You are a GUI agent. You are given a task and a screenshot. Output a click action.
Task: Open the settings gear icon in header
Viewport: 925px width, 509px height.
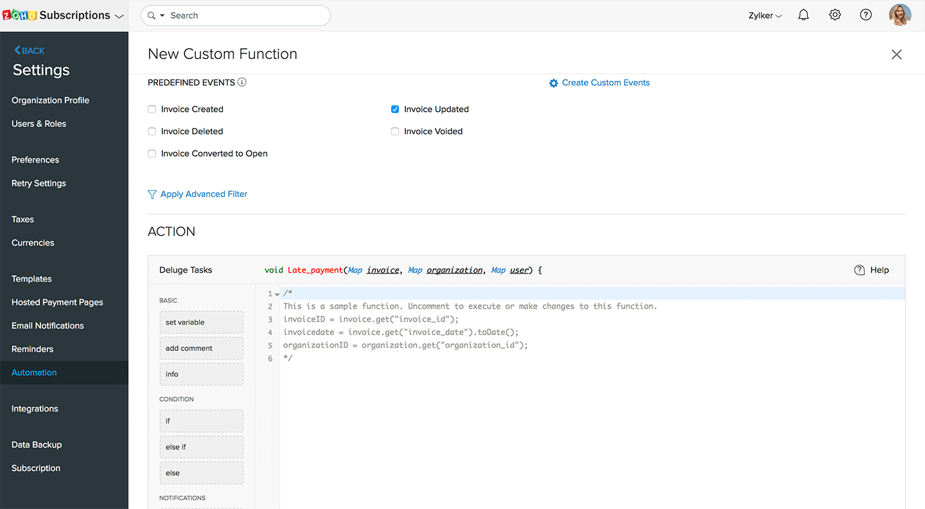834,15
